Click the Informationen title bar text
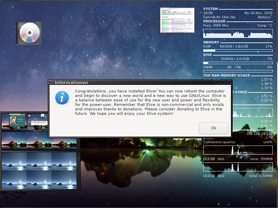Image resolution: width=278 pixels, height=208 pixels. coord(71,82)
